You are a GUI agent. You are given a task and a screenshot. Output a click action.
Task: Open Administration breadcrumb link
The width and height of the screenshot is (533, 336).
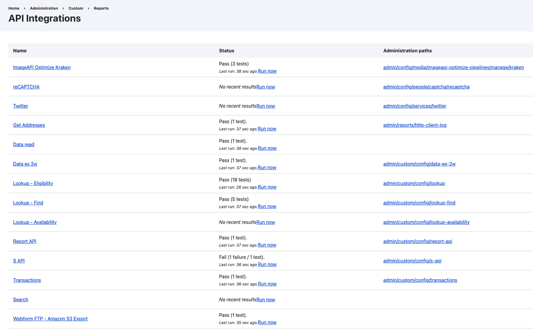tap(44, 8)
